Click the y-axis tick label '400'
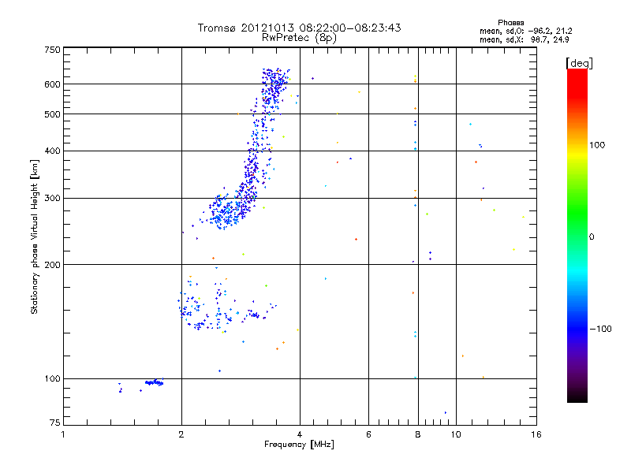The width and height of the screenshot is (631, 473). pos(52,151)
